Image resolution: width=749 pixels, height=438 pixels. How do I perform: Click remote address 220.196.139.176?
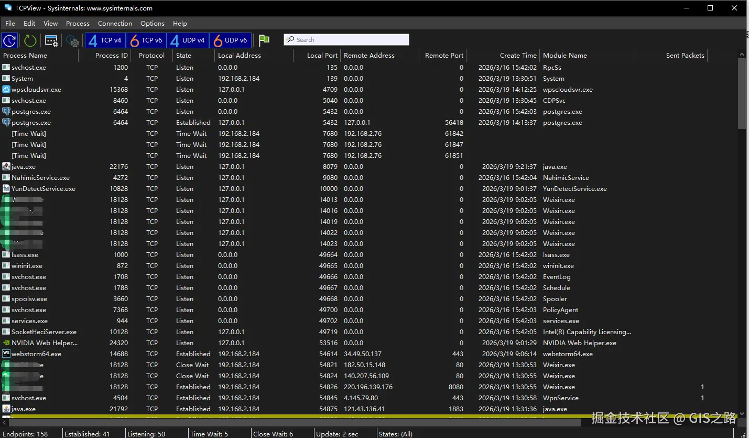point(368,387)
